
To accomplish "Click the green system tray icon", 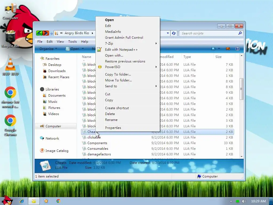I will (237, 201).
